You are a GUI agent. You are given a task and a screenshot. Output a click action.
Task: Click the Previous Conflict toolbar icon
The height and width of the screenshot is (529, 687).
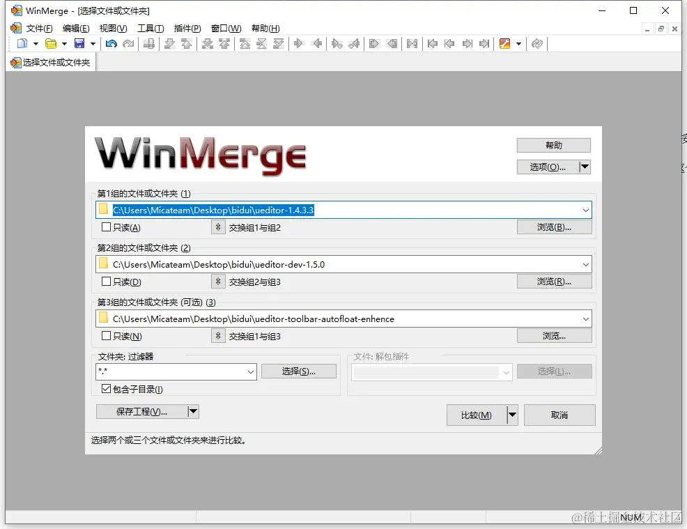(224, 43)
